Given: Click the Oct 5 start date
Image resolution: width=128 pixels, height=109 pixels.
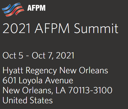Looking at the screenshot, I should pyautogui.click(x=13, y=55).
